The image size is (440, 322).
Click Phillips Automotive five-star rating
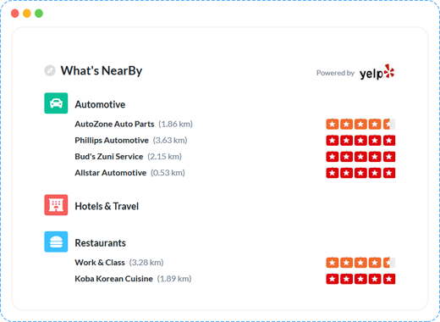(360, 141)
